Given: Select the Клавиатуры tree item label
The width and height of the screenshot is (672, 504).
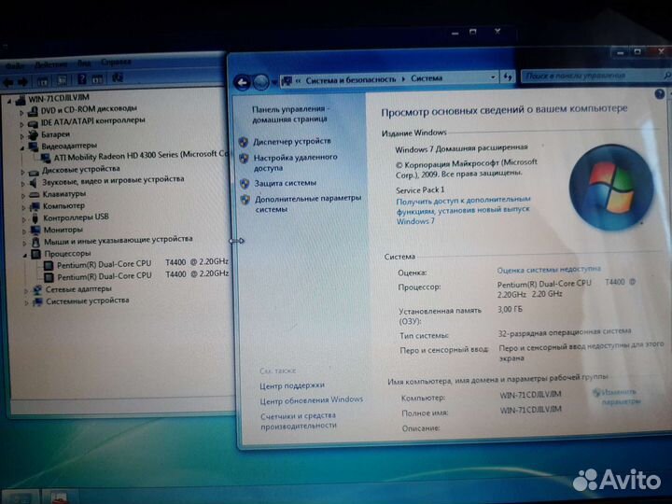Looking at the screenshot, I should [x=64, y=194].
